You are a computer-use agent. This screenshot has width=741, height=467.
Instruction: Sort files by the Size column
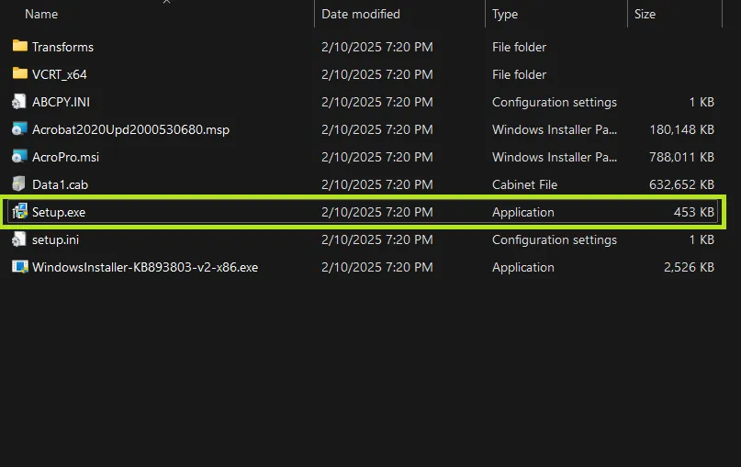click(x=645, y=14)
